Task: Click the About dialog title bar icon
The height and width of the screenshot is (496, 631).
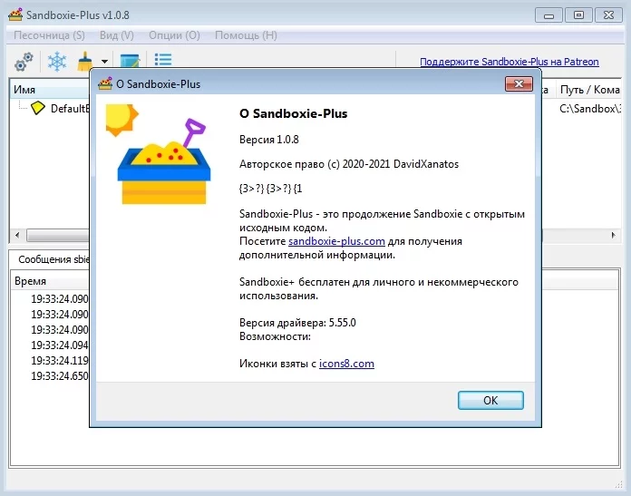Action: point(105,83)
